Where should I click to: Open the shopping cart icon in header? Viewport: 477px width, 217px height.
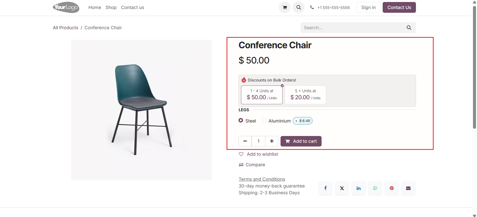pos(285,7)
